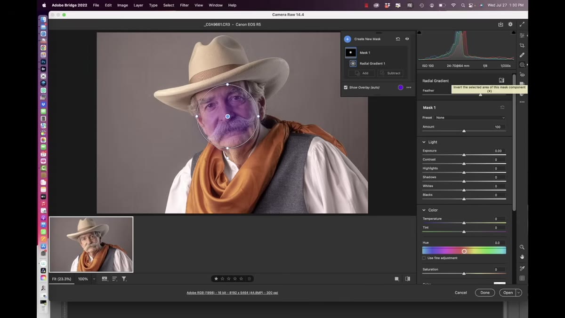
Task: Collapse the Color section
Action: [x=424, y=210]
